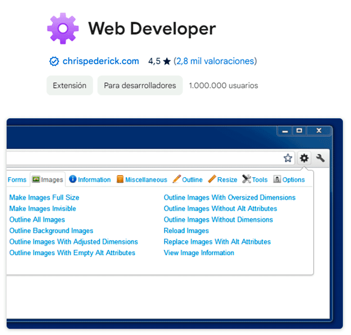Click the Para desarrolladores category chip
The width and height of the screenshot is (351, 335).
140,85
